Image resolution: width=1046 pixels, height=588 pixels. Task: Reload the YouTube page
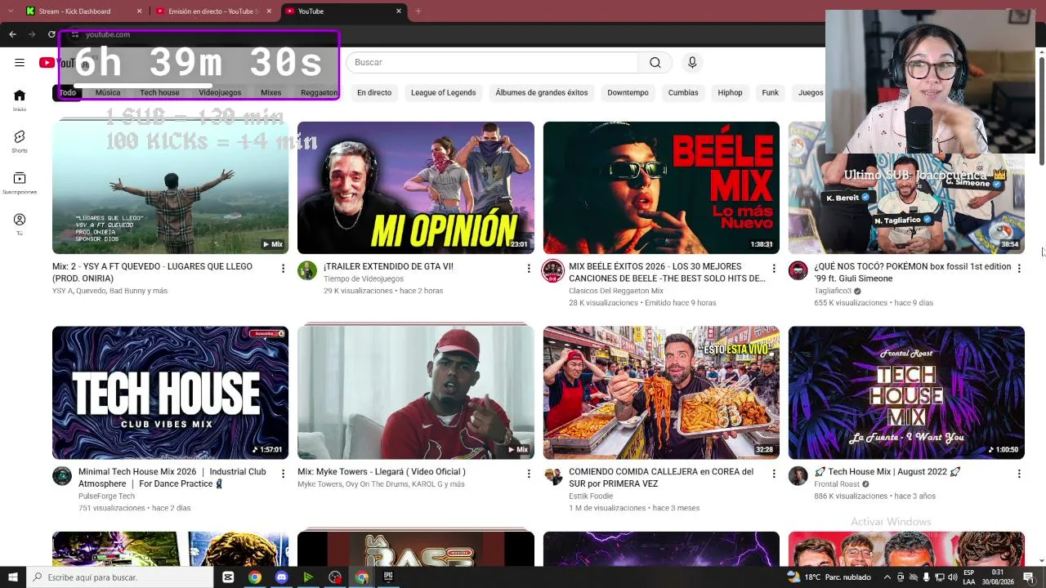point(51,34)
